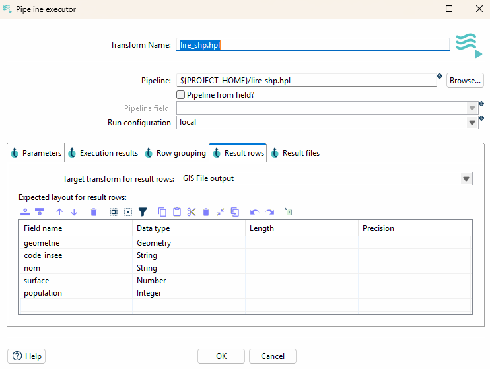Enable the Pipeline from field checkbox
The width and height of the screenshot is (490, 369).
(x=181, y=95)
